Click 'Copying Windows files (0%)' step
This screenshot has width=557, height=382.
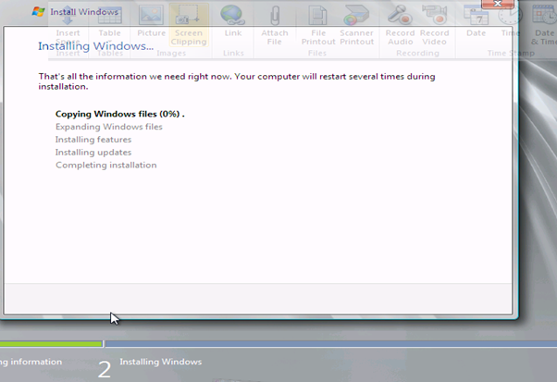pos(119,114)
